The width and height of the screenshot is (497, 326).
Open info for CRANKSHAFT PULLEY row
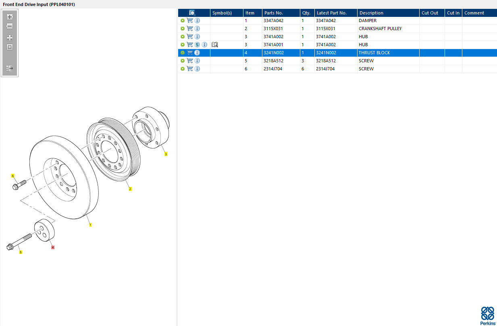(x=197, y=29)
